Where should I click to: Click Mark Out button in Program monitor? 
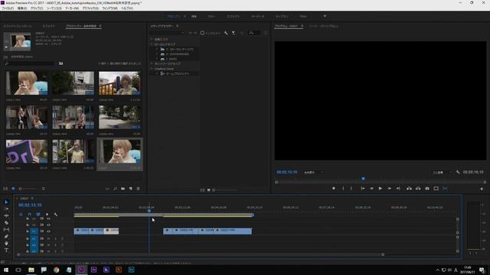point(351,189)
